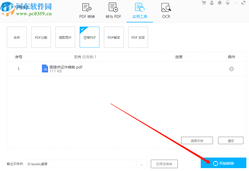Click the blue document file icon

click(45, 69)
